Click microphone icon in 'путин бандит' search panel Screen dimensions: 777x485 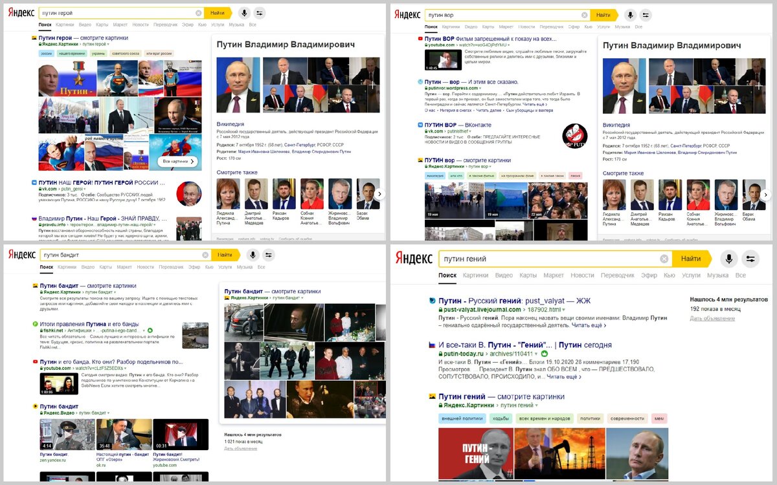pos(253,255)
